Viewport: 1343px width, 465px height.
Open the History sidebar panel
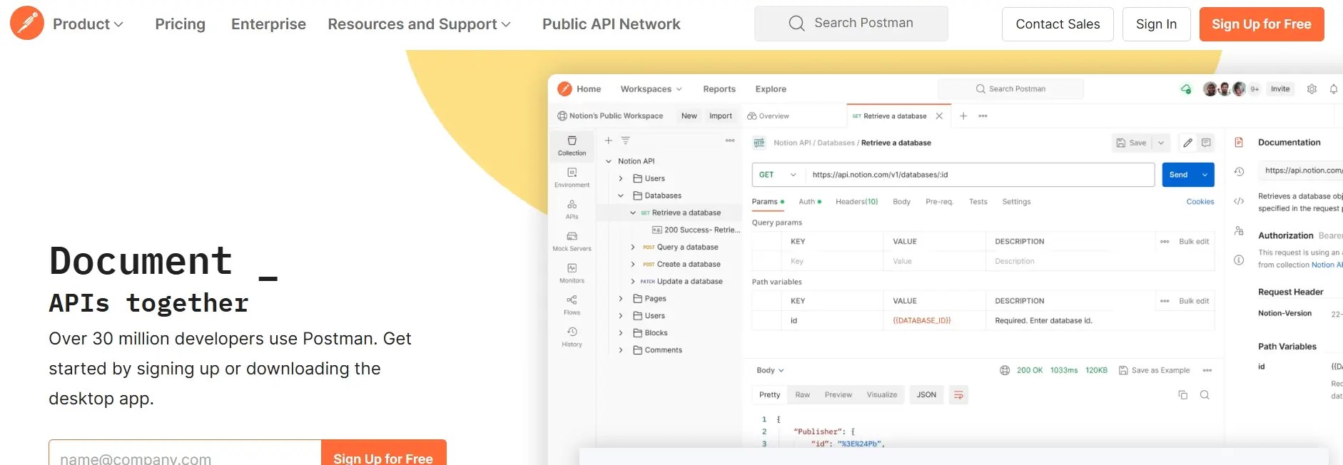[x=572, y=337]
